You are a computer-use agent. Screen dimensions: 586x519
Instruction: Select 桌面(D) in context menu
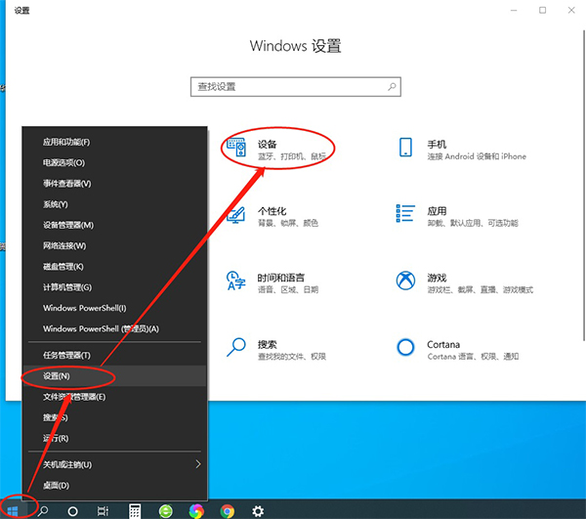pos(114,486)
